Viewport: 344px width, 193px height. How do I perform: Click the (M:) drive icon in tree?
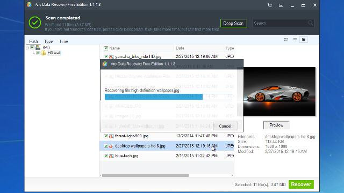pos(38,47)
